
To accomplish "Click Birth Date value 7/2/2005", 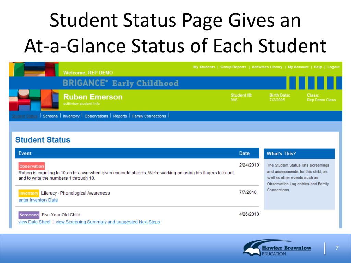I will 277,100.
